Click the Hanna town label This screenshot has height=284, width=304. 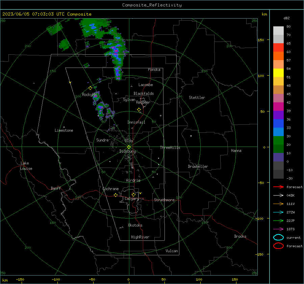[x=236, y=151]
